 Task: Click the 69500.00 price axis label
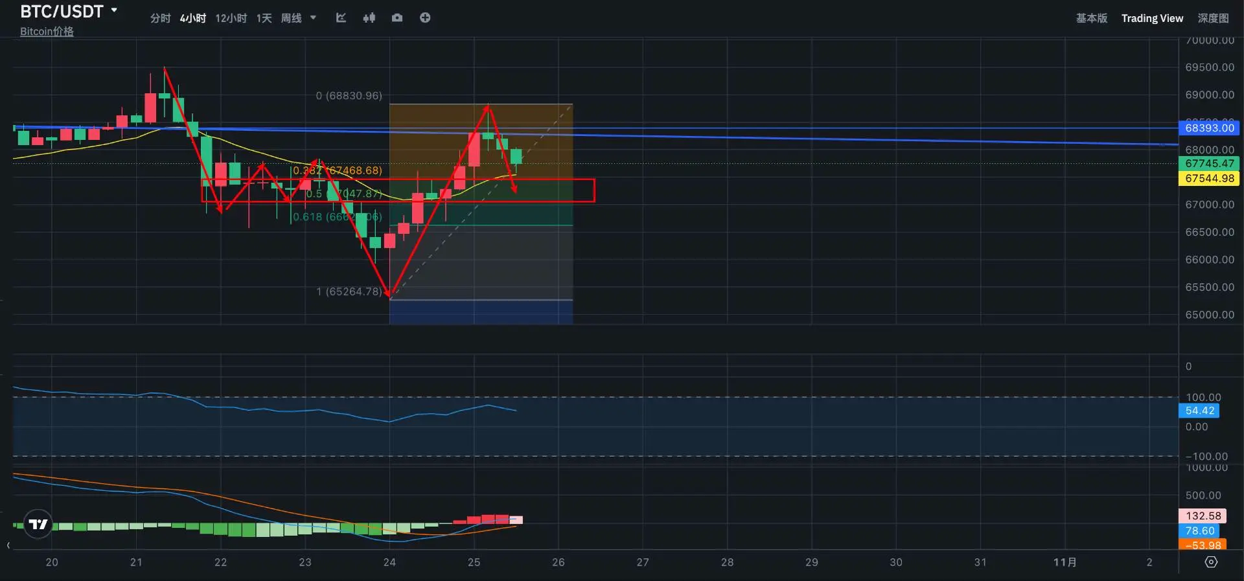pos(1210,67)
